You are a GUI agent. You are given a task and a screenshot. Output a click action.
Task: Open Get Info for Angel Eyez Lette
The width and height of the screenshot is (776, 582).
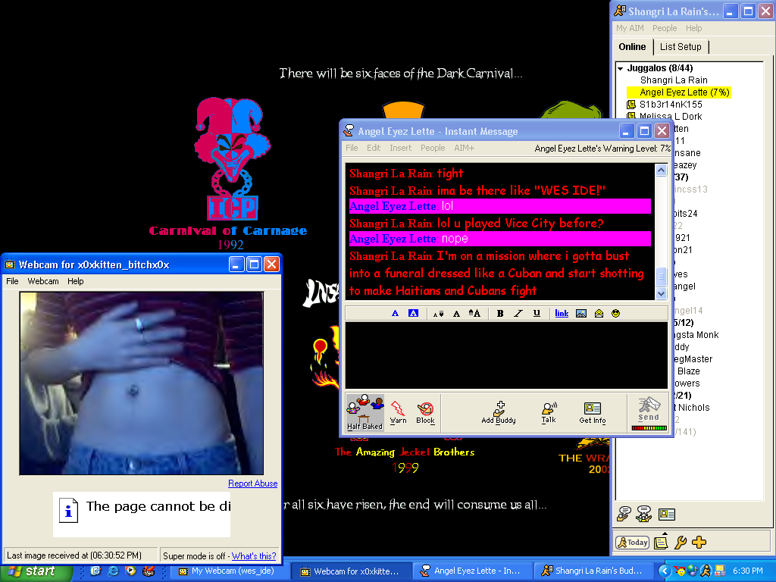[592, 411]
